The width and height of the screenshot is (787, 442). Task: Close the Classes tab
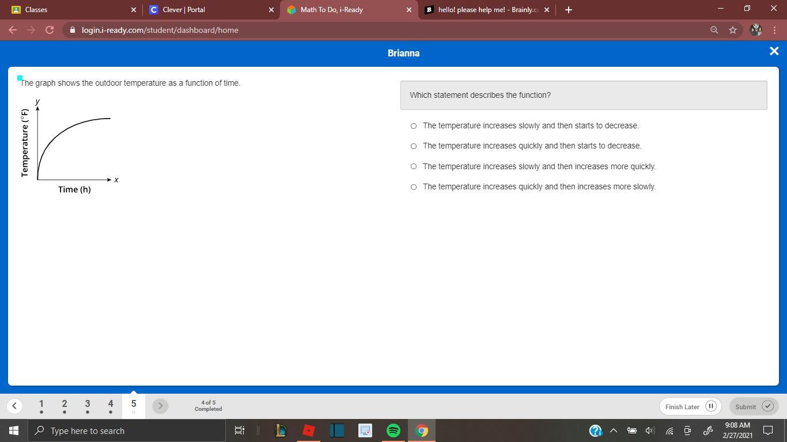click(x=134, y=10)
